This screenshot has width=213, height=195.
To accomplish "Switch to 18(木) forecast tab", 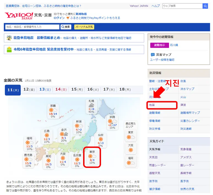I will pyautogui.click(x=125, y=89).
